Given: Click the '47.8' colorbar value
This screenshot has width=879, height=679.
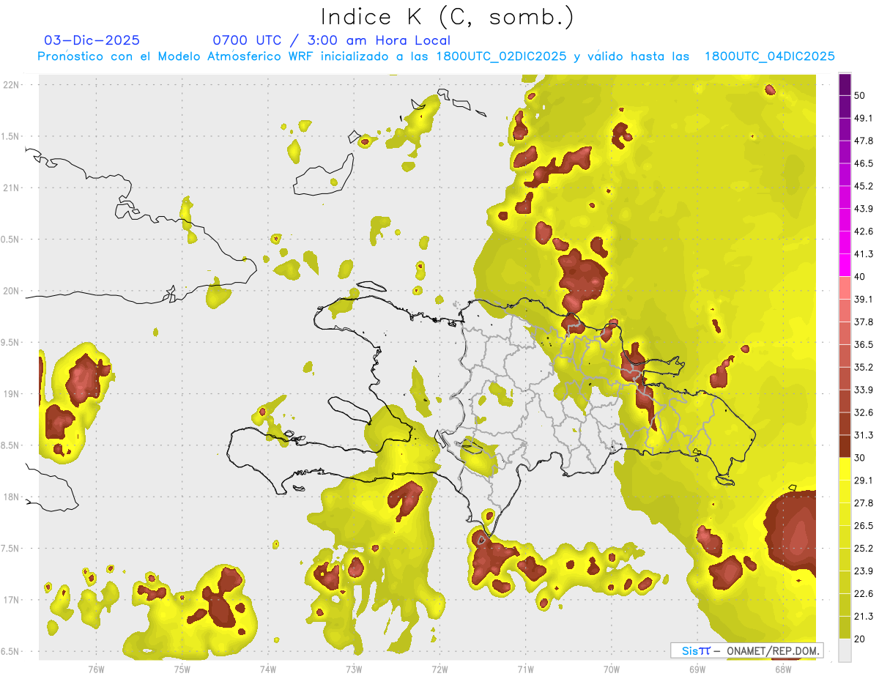Looking at the screenshot, I should point(864,141).
